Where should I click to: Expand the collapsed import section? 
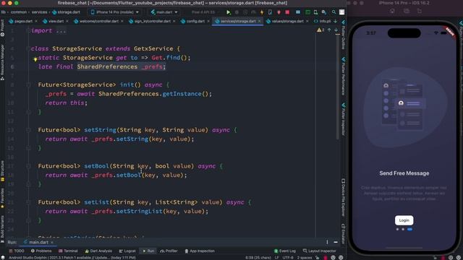[x=61, y=30]
